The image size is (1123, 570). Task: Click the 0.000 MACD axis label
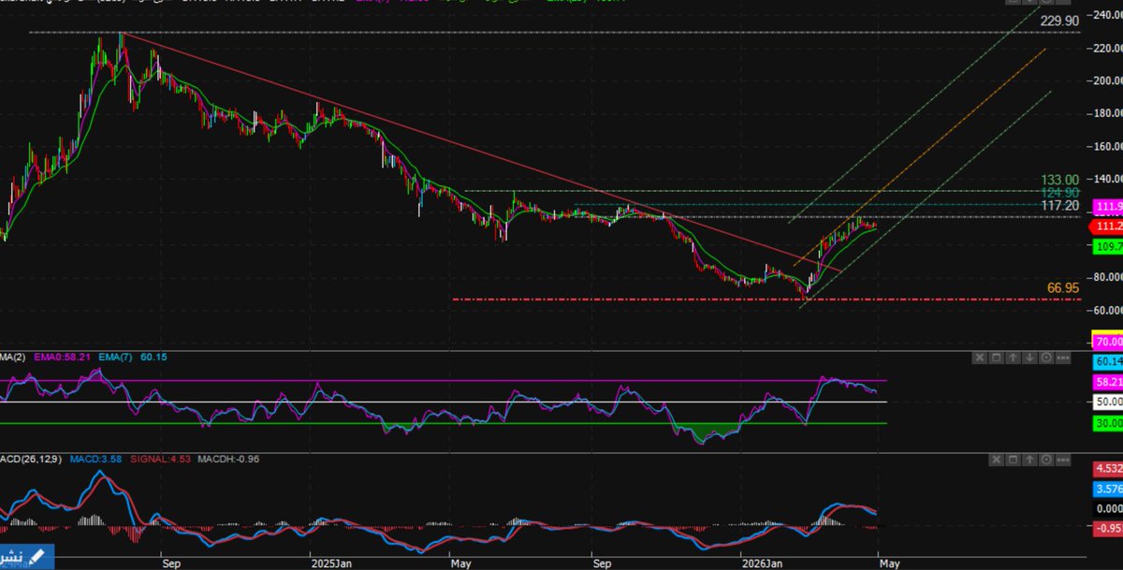coord(1108,508)
